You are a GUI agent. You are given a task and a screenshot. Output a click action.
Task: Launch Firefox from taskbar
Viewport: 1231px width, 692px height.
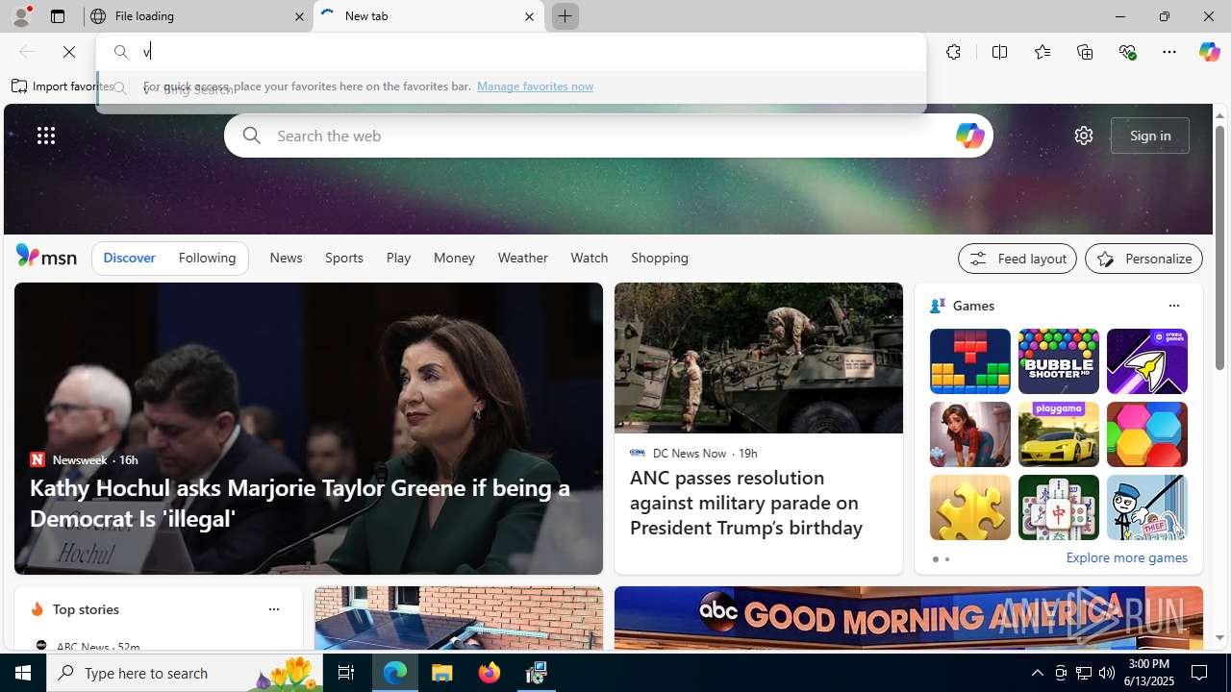tap(490, 673)
